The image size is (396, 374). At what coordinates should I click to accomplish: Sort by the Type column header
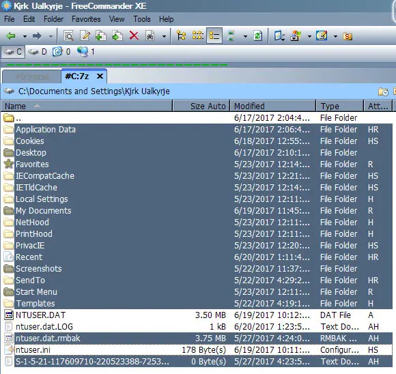[340, 106]
